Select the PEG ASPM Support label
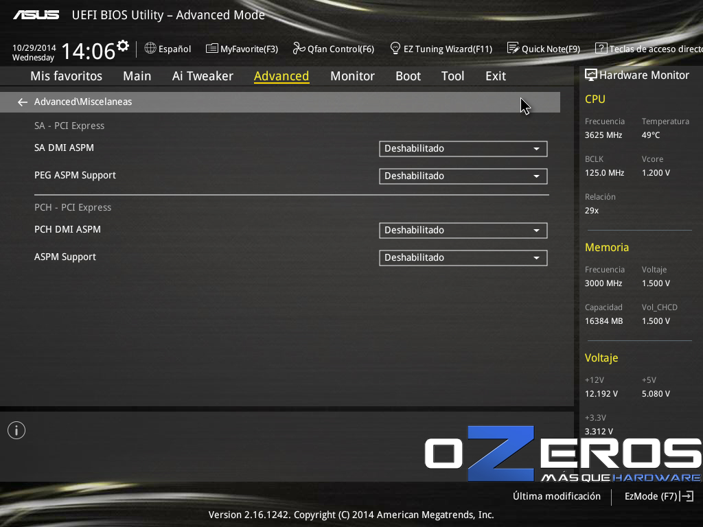703x527 pixels. [x=75, y=175]
